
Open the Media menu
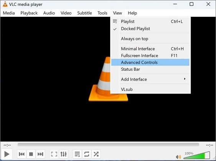pyautogui.click(x=9, y=13)
